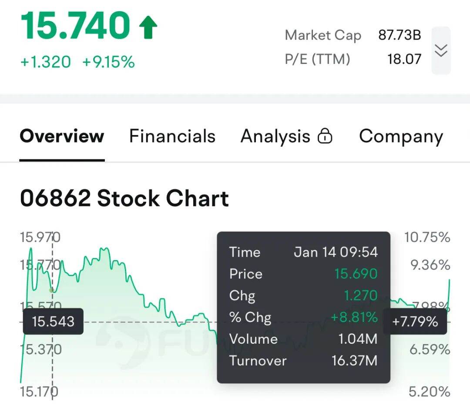Select the Volume 1.04M tooltip row
The height and width of the screenshot is (406, 470).
click(x=303, y=339)
